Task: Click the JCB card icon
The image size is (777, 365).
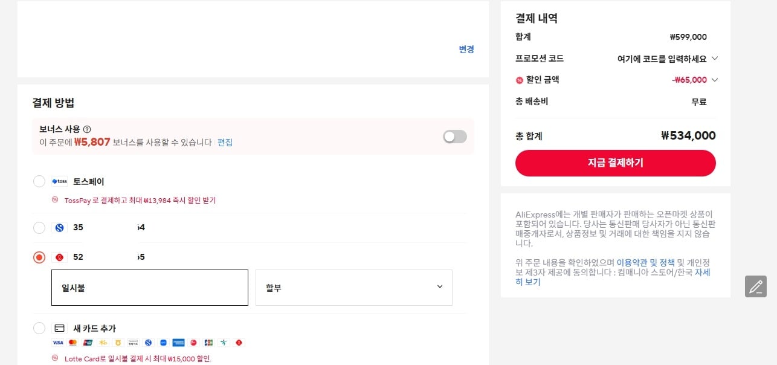Action: click(x=208, y=343)
